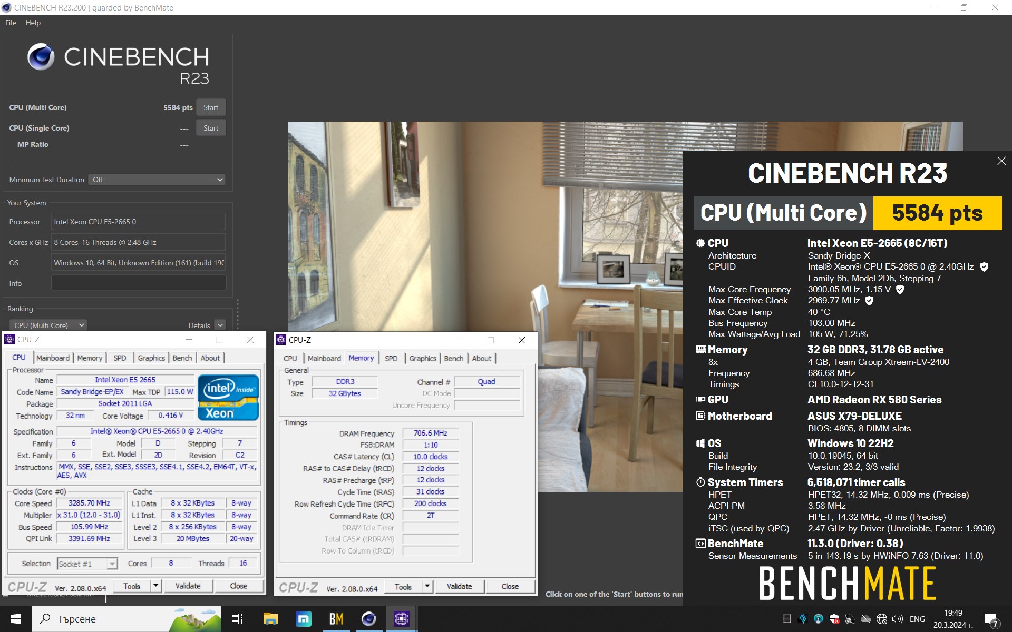Screen dimensions: 1012x632
Task: Click the blue arrow tray icon
Action: pyautogui.click(x=803, y=619)
